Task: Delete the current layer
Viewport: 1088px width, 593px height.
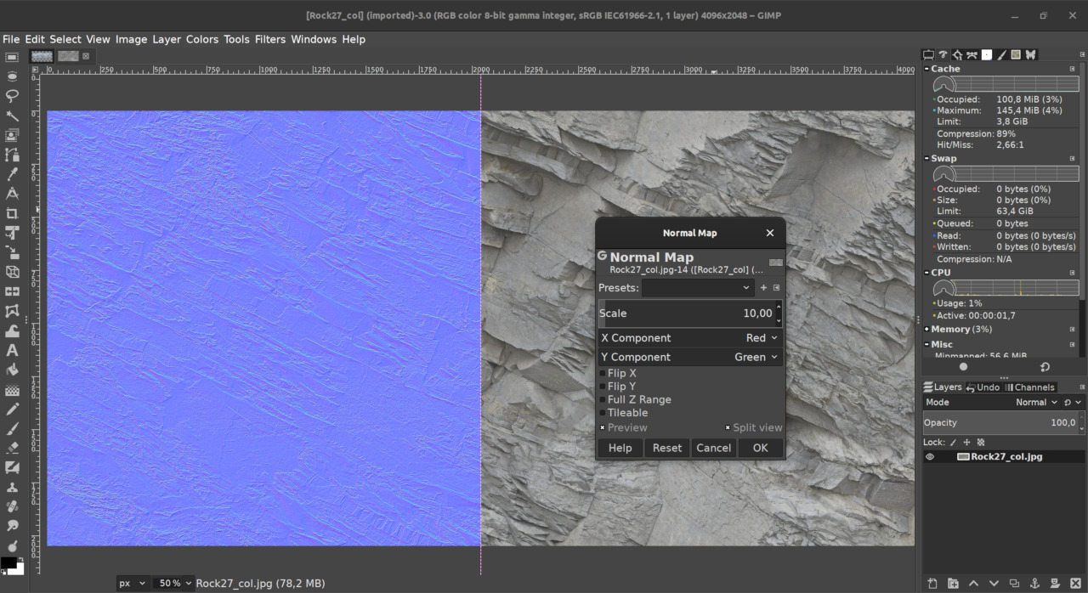Action: point(1076,584)
